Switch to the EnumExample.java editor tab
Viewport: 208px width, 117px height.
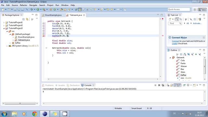(53, 15)
